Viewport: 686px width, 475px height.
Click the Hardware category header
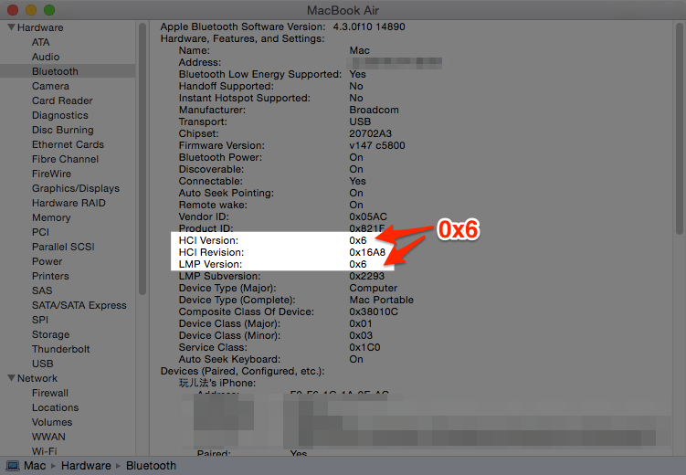(40, 27)
